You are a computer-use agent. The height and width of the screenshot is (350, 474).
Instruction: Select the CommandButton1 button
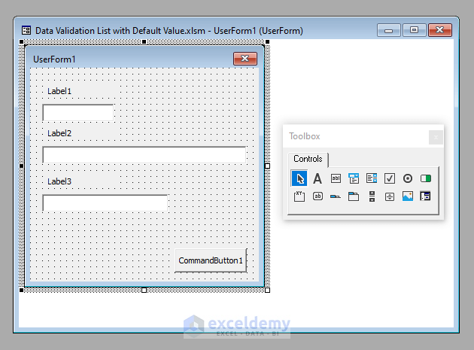pyautogui.click(x=211, y=260)
